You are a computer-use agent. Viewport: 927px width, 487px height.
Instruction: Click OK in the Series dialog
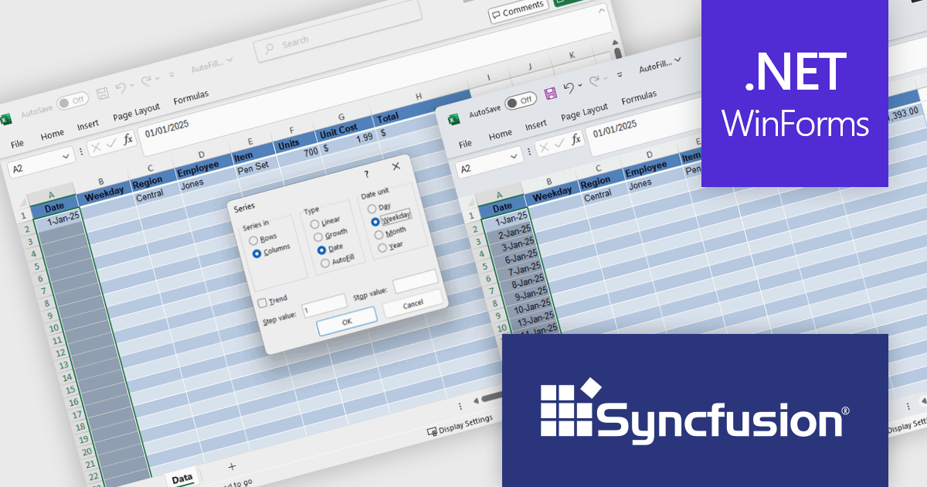point(347,320)
